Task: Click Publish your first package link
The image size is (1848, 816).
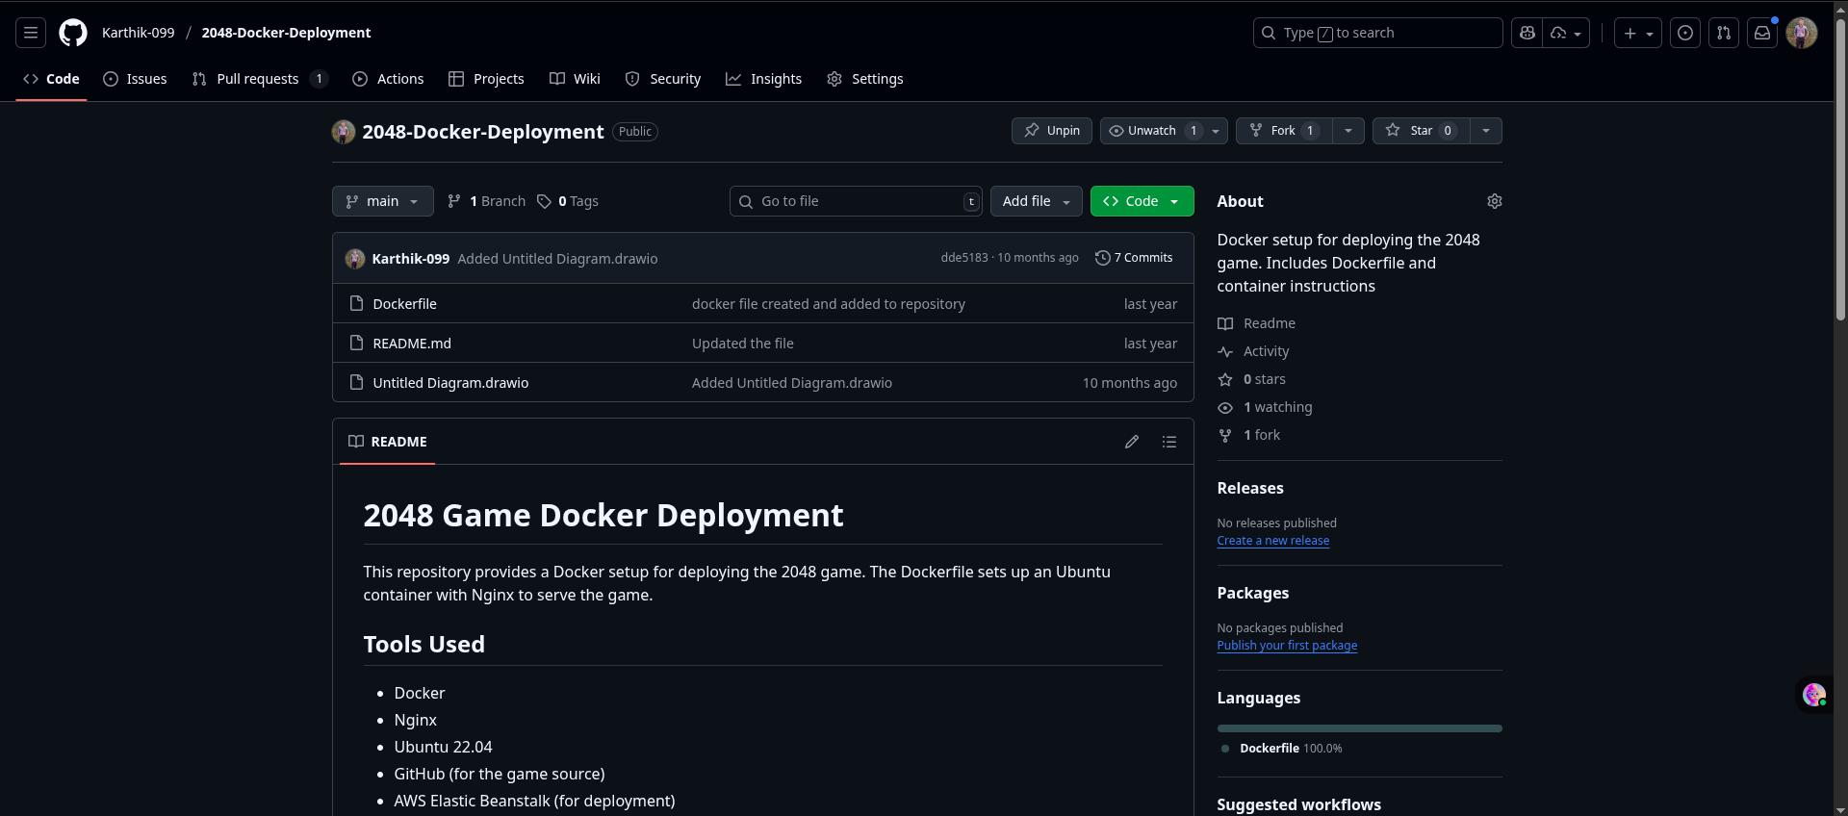Action: [1288, 646]
